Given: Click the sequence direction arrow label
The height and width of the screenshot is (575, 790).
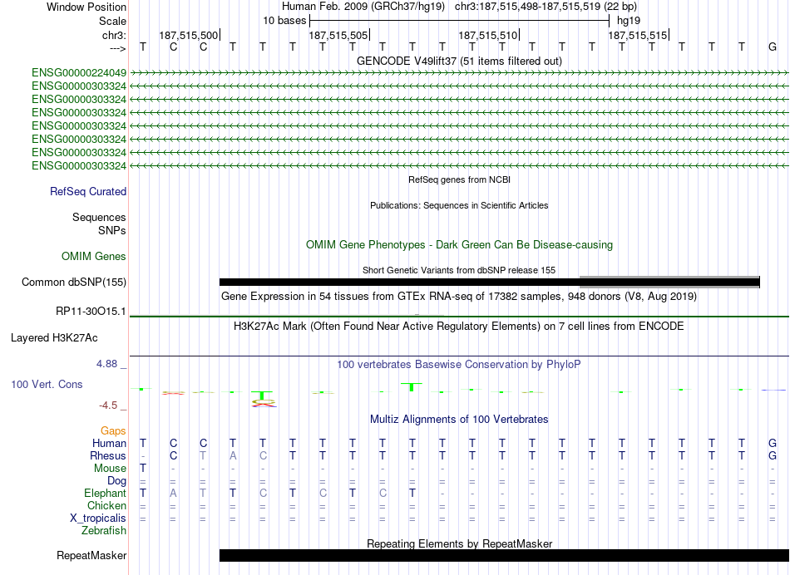Looking at the screenshot, I should tap(118, 48).
